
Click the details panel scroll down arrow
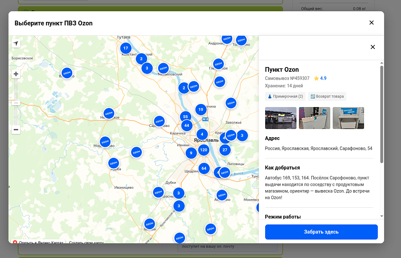coord(382,216)
